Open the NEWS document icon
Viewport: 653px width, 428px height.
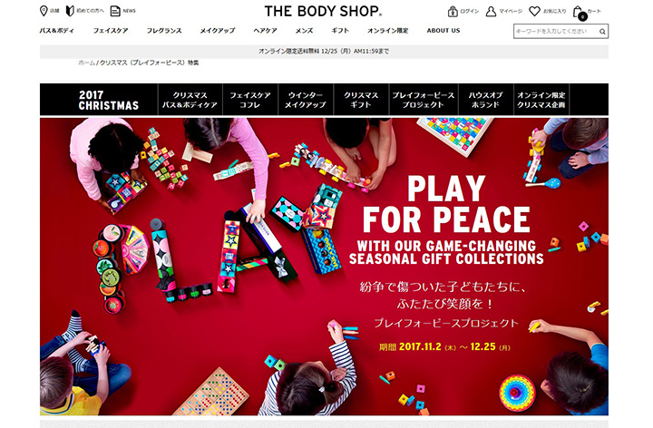(115, 11)
